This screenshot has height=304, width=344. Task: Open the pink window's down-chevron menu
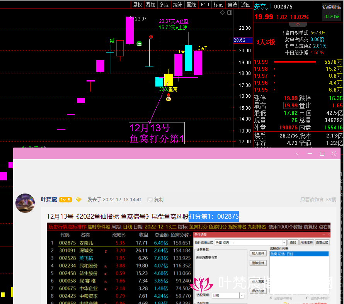tap(298, 154)
